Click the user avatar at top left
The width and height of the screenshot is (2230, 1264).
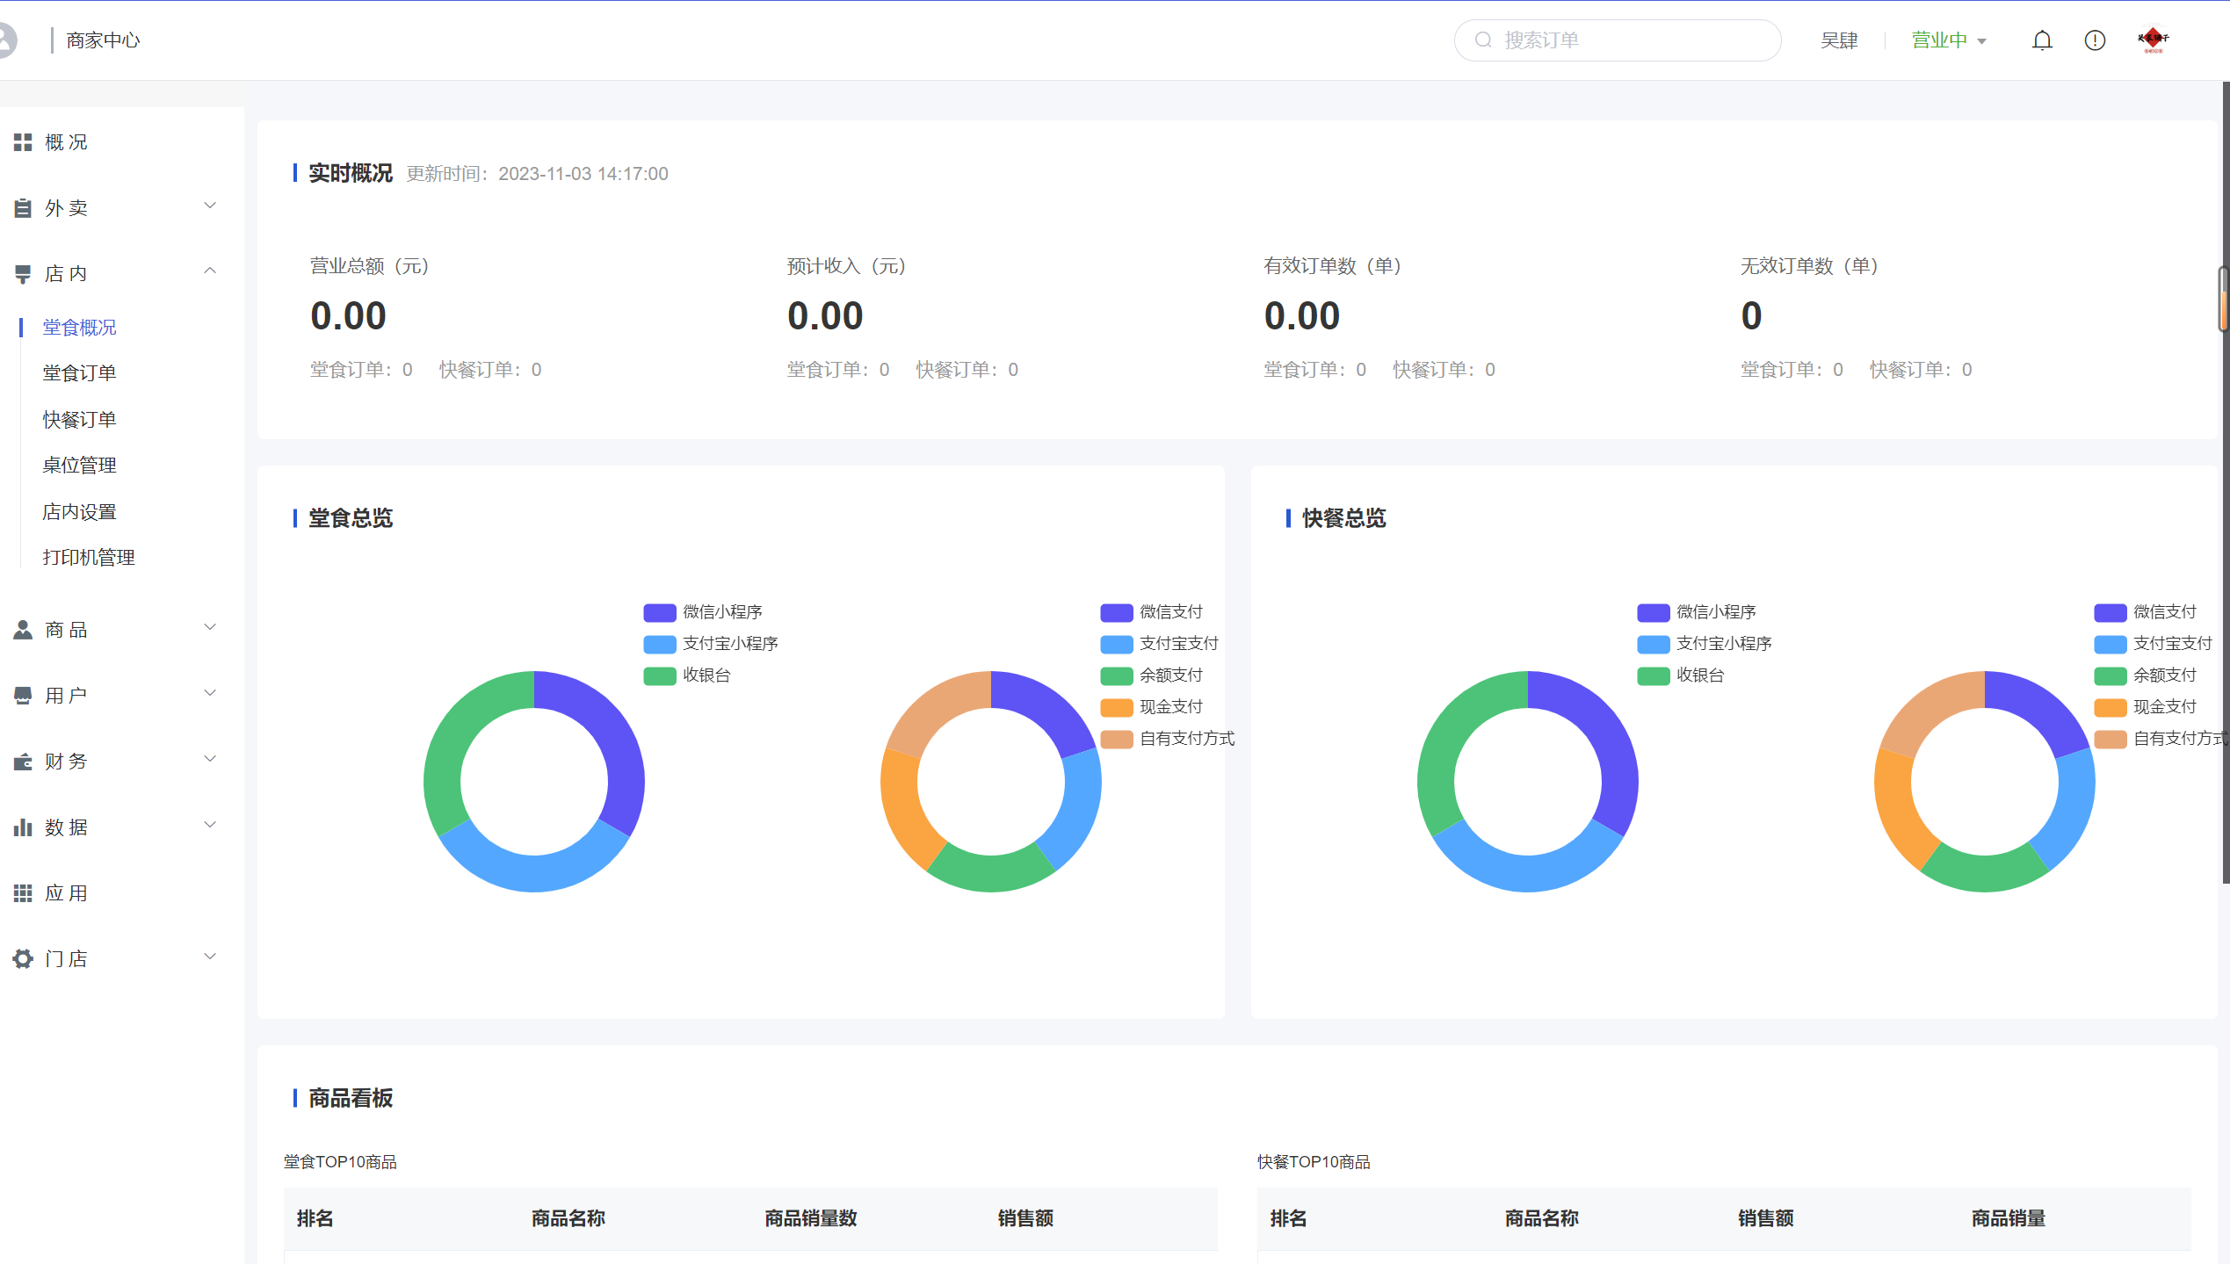click(x=7, y=40)
